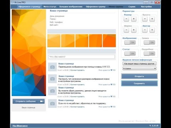Switch to Оформляем группу tab
This screenshot has width=171, height=128.
pos(95,7)
